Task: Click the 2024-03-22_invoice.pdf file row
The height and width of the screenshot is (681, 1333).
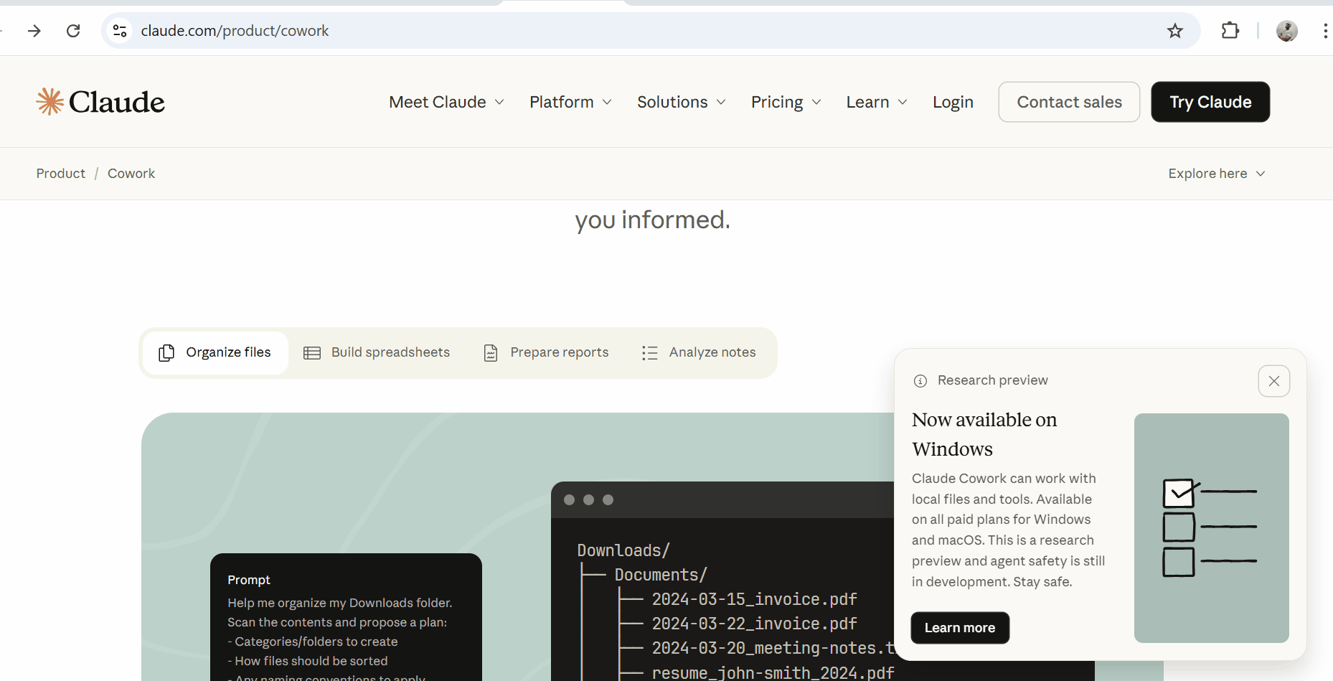Action: click(x=754, y=624)
